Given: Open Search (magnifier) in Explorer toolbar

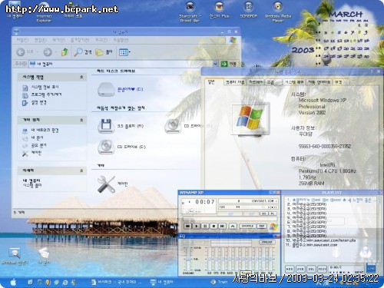Looking at the screenshot, I should 82,52.
